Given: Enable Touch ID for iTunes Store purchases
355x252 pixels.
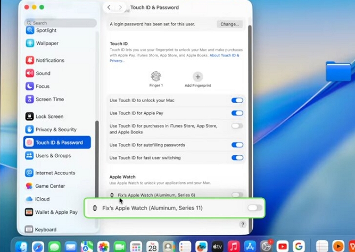Looking at the screenshot, I should coord(237,126).
